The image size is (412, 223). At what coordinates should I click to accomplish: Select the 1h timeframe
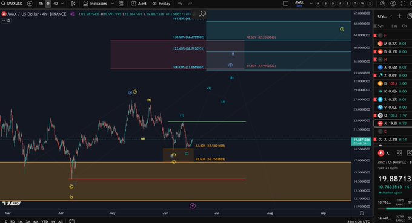pyautogui.click(x=41, y=4)
